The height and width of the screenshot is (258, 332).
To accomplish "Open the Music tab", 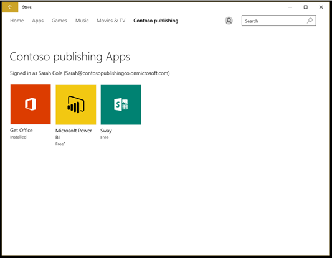I will 82,21.
